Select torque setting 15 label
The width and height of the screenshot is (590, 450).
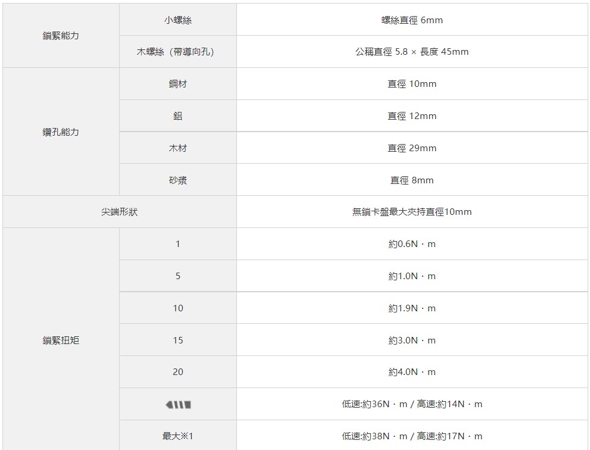click(x=178, y=340)
